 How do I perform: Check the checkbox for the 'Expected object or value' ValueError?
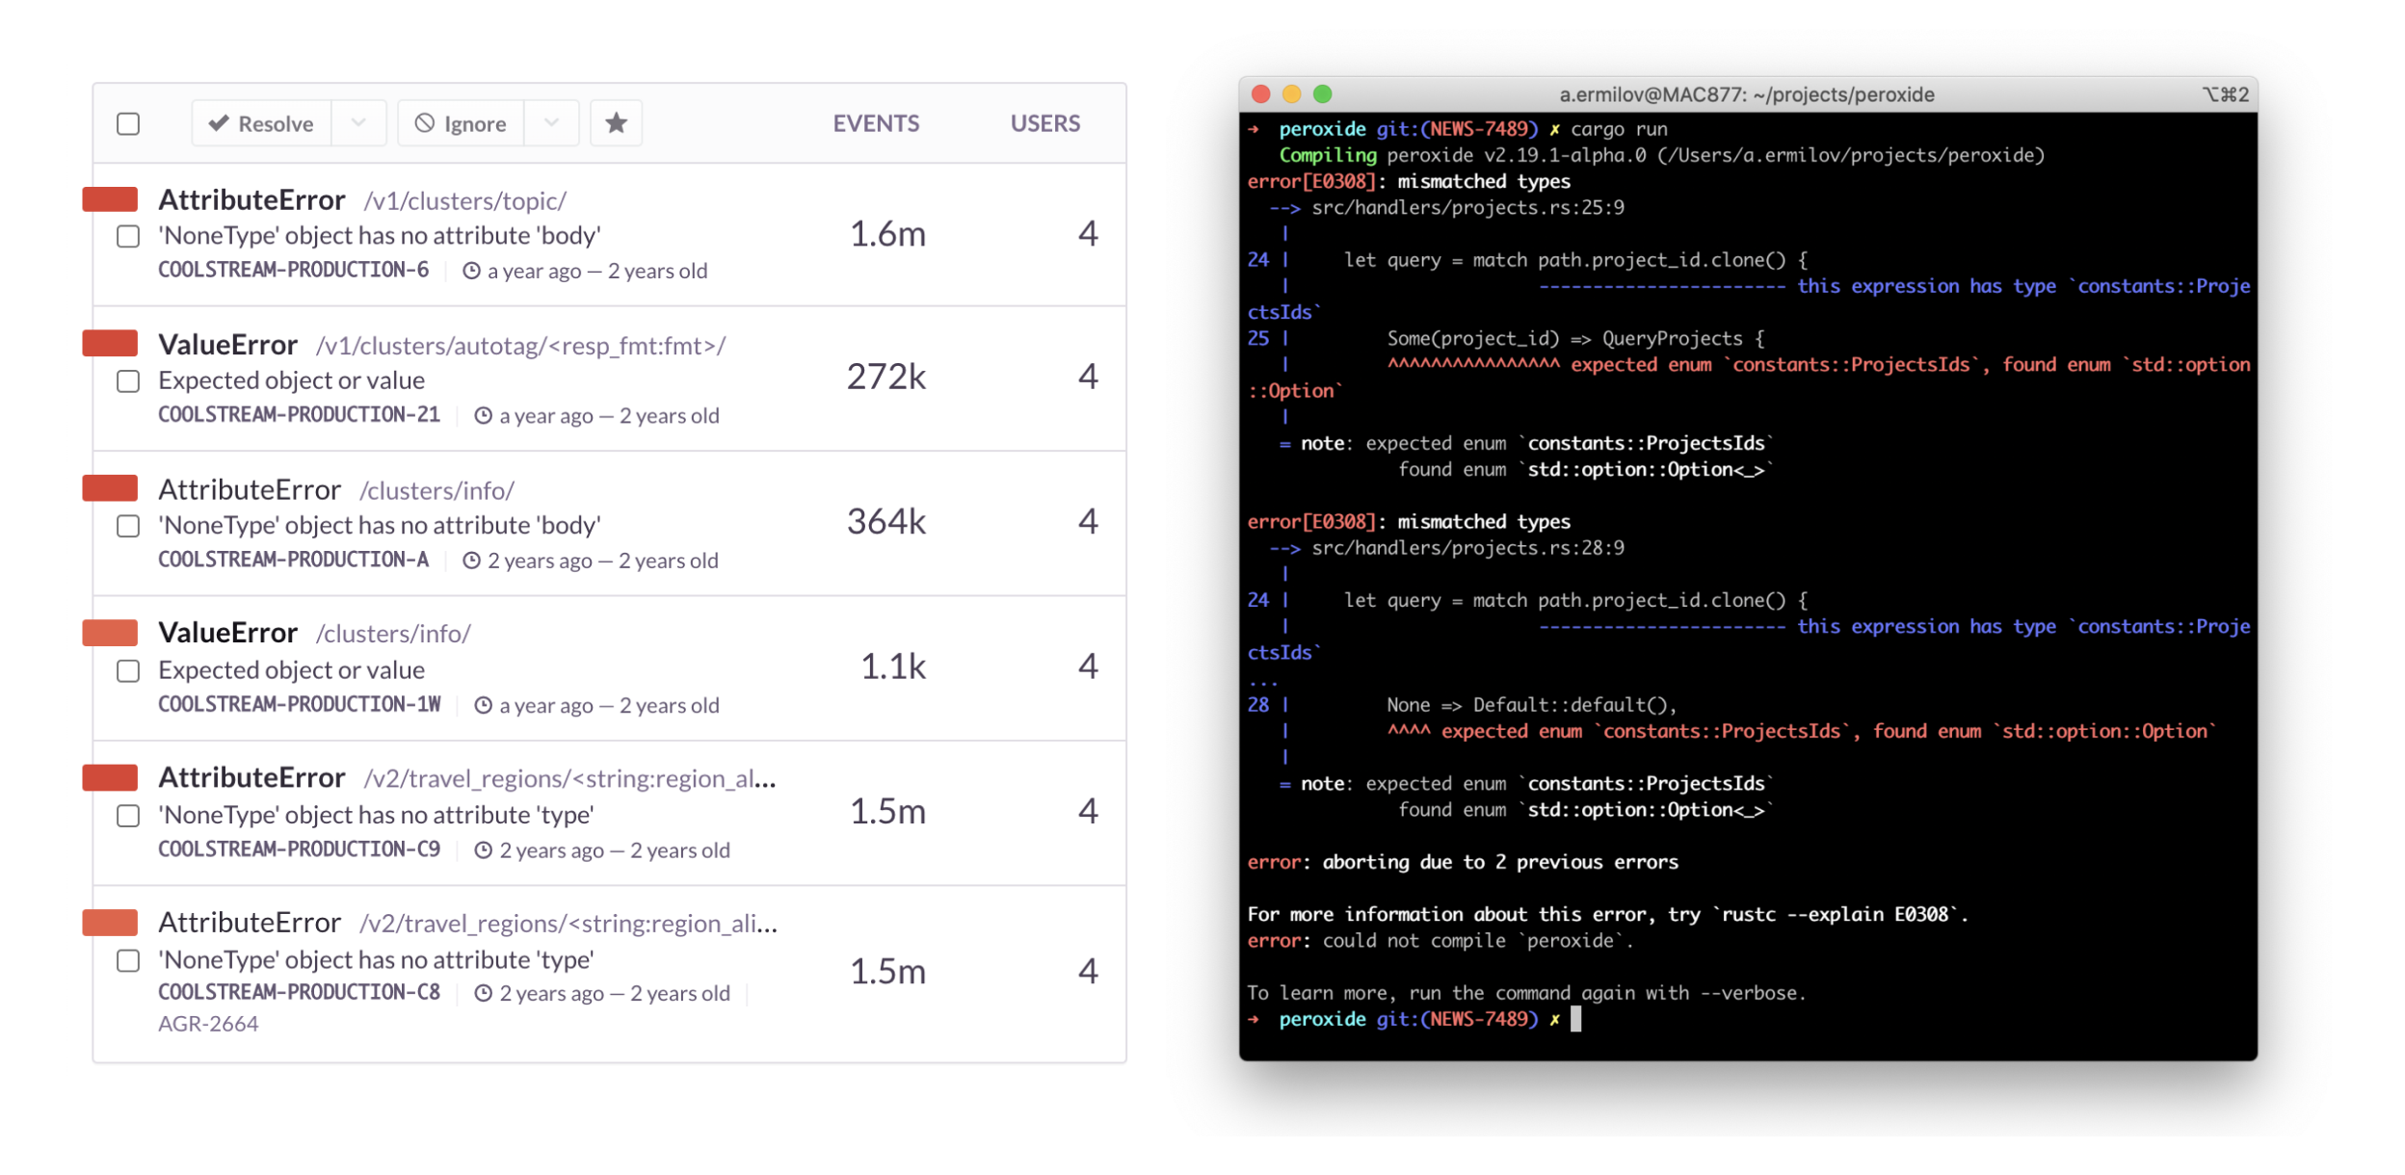[x=127, y=381]
